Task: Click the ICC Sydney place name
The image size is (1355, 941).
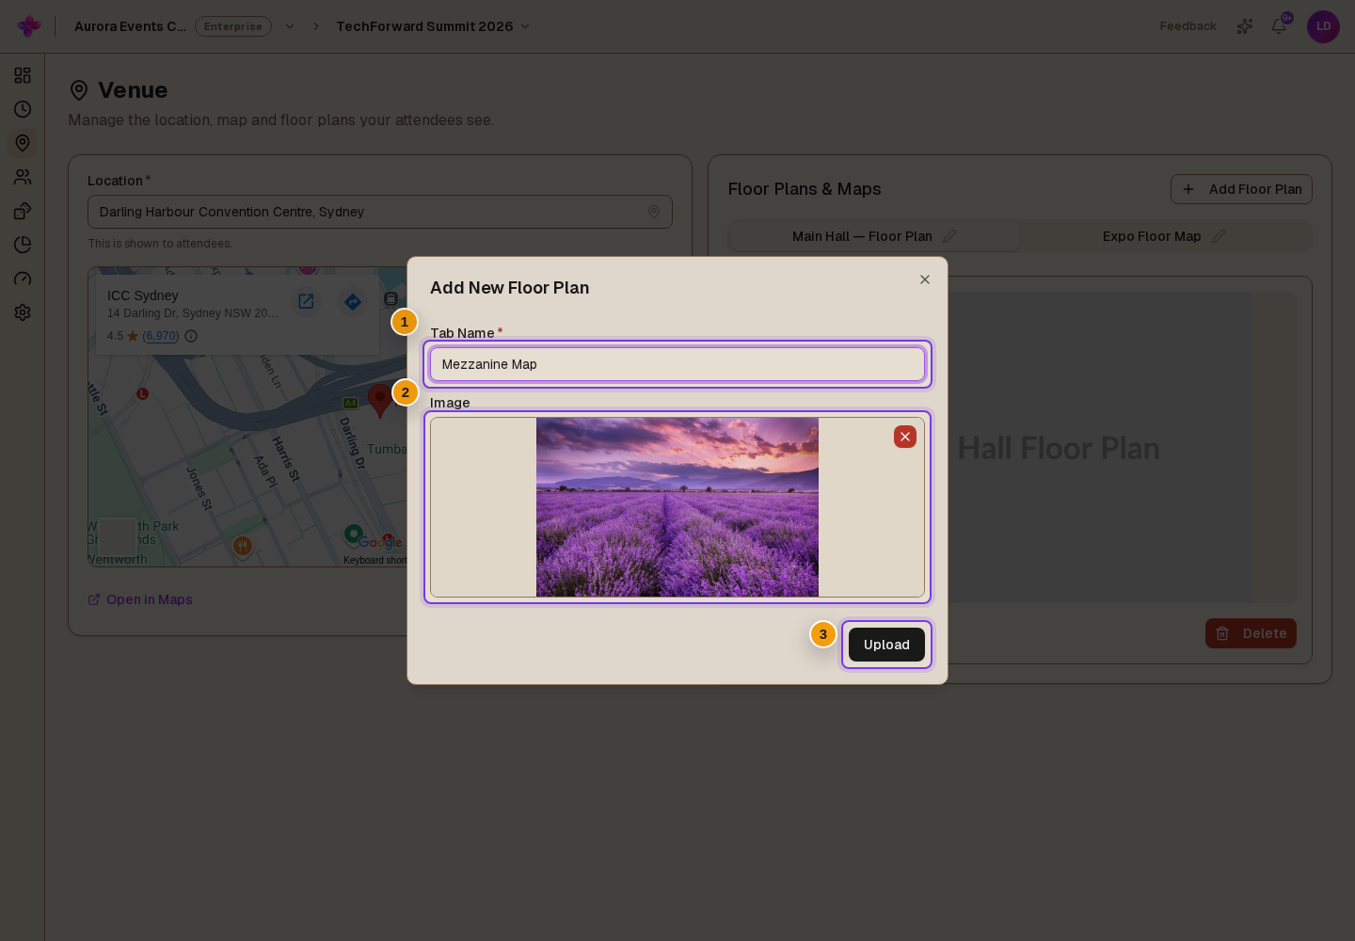Action: tap(143, 295)
